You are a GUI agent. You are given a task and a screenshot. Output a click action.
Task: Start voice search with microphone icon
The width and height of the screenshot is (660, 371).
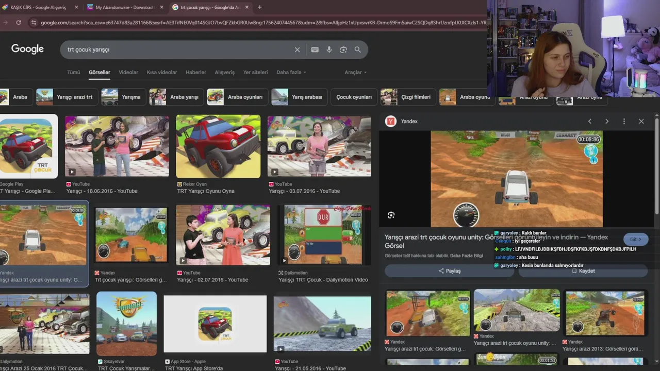coord(329,50)
